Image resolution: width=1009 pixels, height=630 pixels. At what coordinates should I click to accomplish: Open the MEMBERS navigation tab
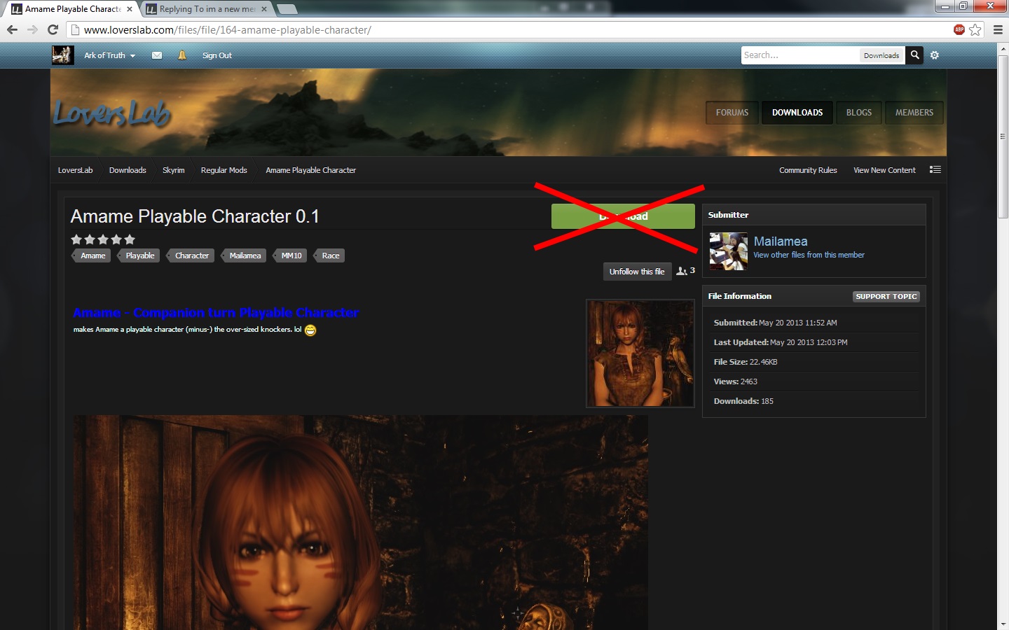click(914, 112)
